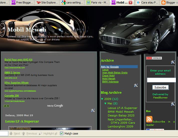Open the Design Balap 2025 archive entry
Screen dimensions: 178x138
click(x=121, y=115)
